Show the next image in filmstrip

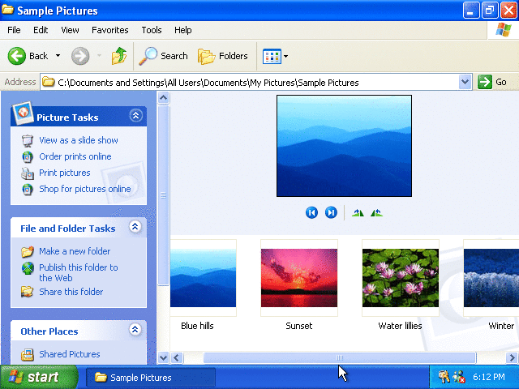click(x=331, y=212)
